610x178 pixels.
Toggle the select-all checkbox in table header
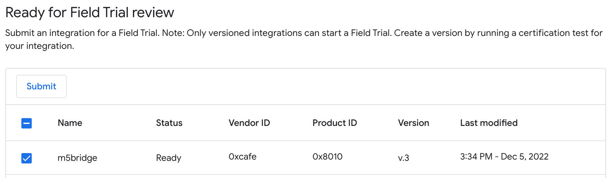click(x=27, y=123)
